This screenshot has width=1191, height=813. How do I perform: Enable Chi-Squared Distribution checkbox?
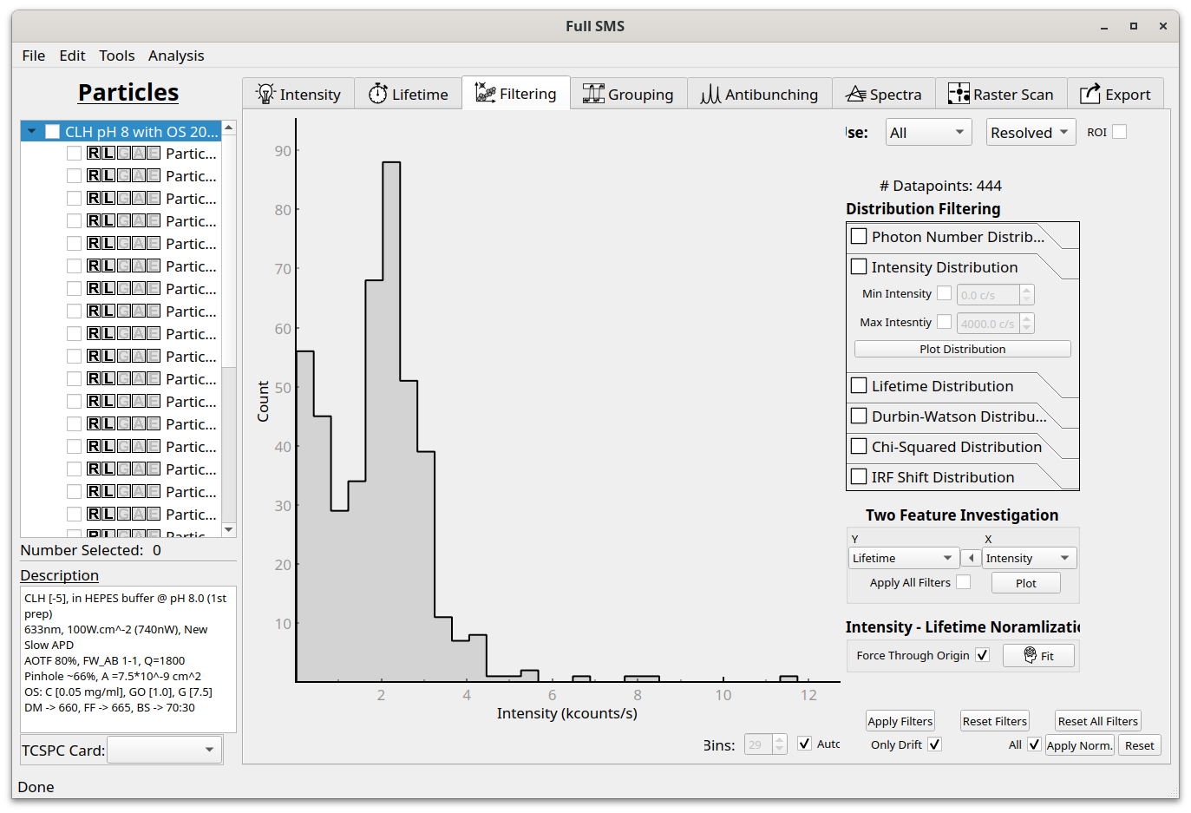pyautogui.click(x=859, y=446)
